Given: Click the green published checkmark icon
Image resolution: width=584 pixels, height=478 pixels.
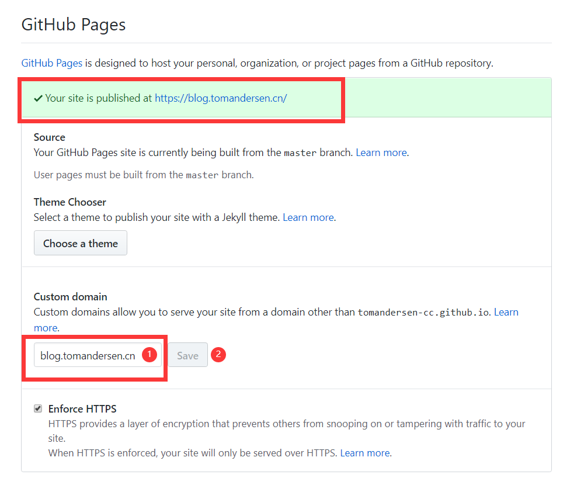Looking at the screenshot, I should (38, 98).
